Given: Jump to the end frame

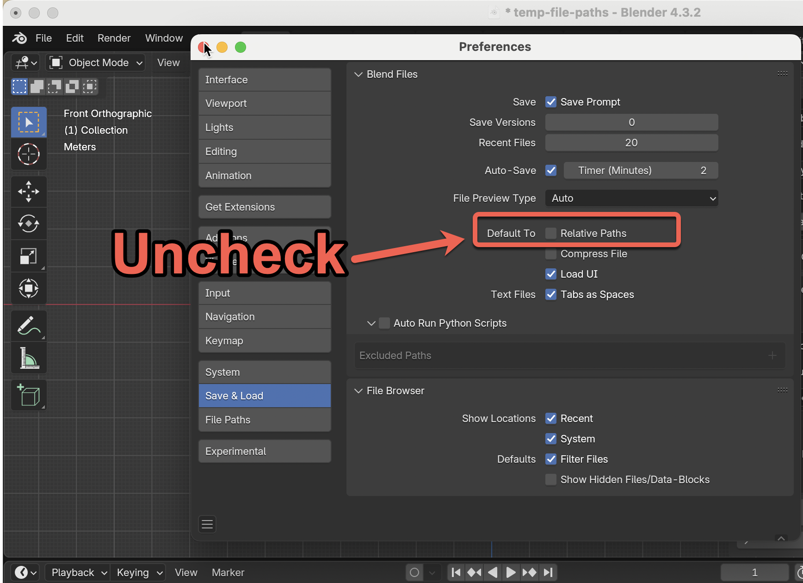Looking at the screenshot, I should click(x=548, y=572).
